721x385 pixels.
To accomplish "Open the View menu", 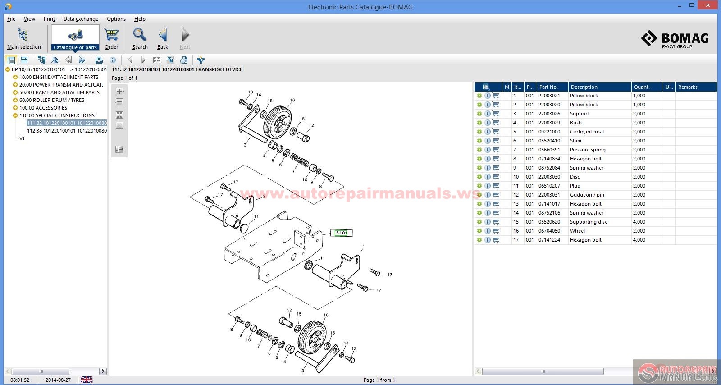I will [x=29, y=19].
